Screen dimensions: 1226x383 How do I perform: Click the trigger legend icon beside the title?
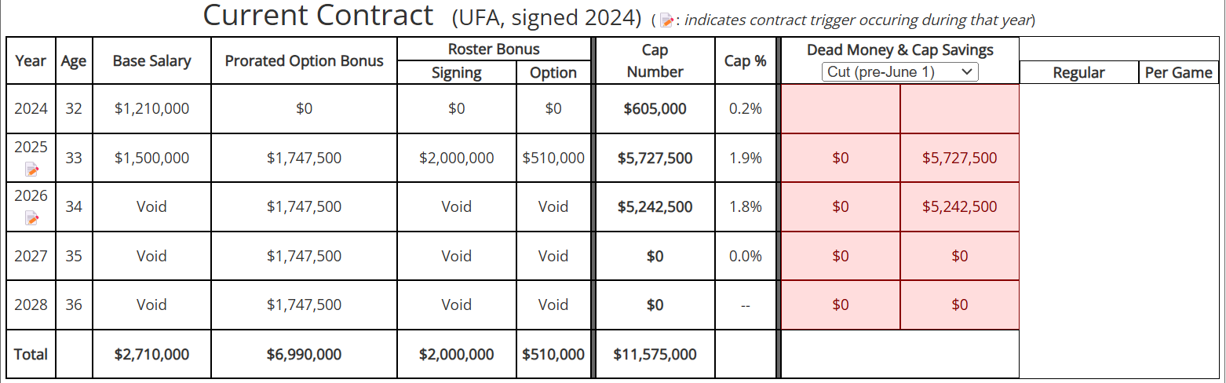(x=666, y=20)
